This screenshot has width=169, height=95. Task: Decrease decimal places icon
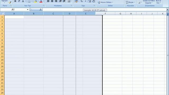click(93, 1)
